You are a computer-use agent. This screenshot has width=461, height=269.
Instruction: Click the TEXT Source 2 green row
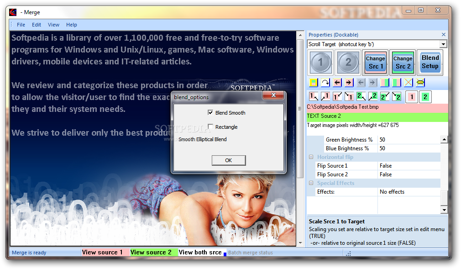[377, 116]
